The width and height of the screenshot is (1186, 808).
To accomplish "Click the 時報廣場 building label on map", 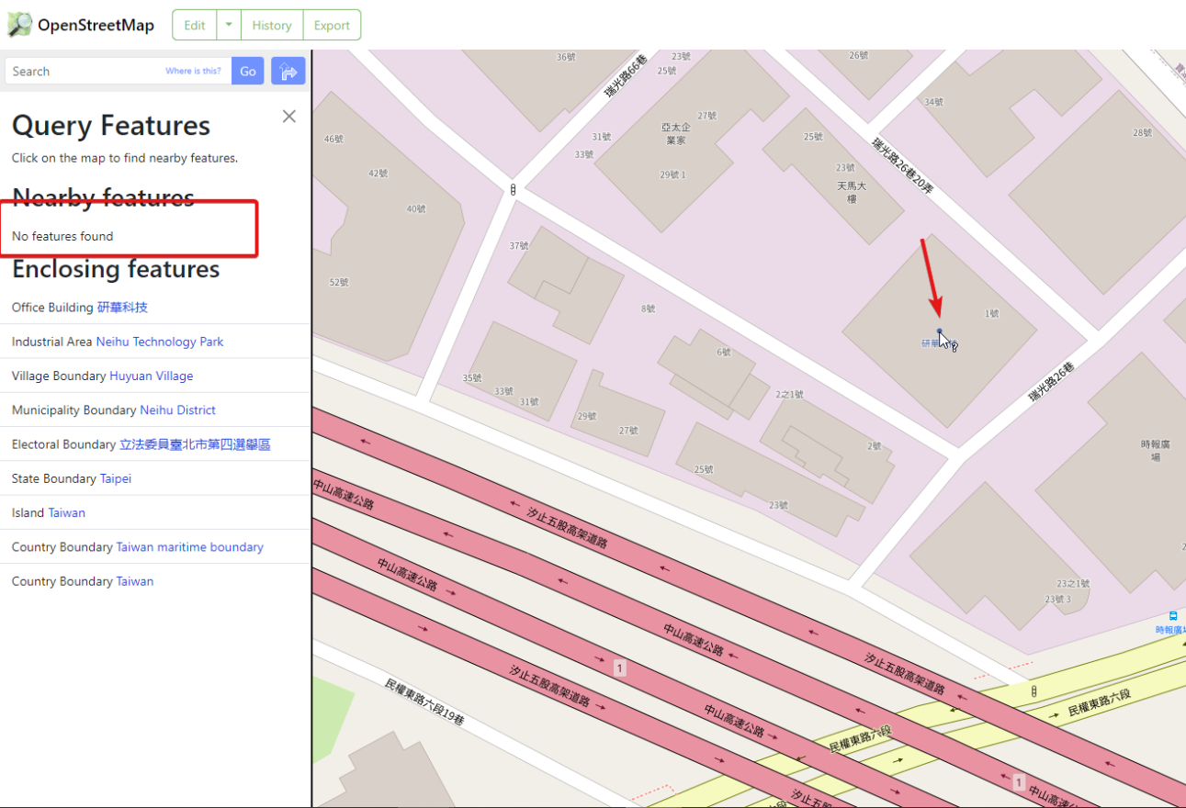I will click(x=1156, y=450).
